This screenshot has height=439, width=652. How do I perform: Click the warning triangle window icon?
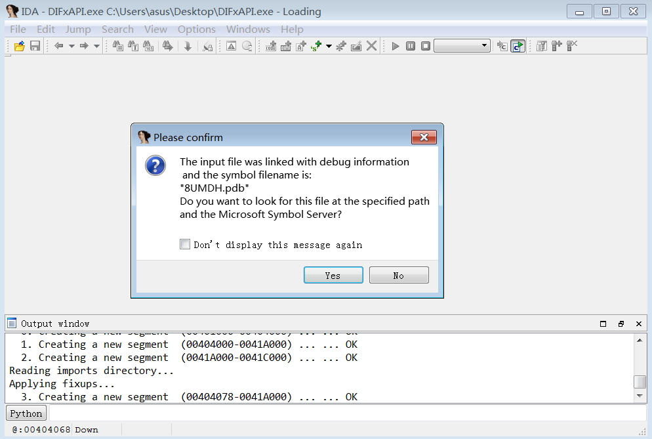click(x=231, y=46)
